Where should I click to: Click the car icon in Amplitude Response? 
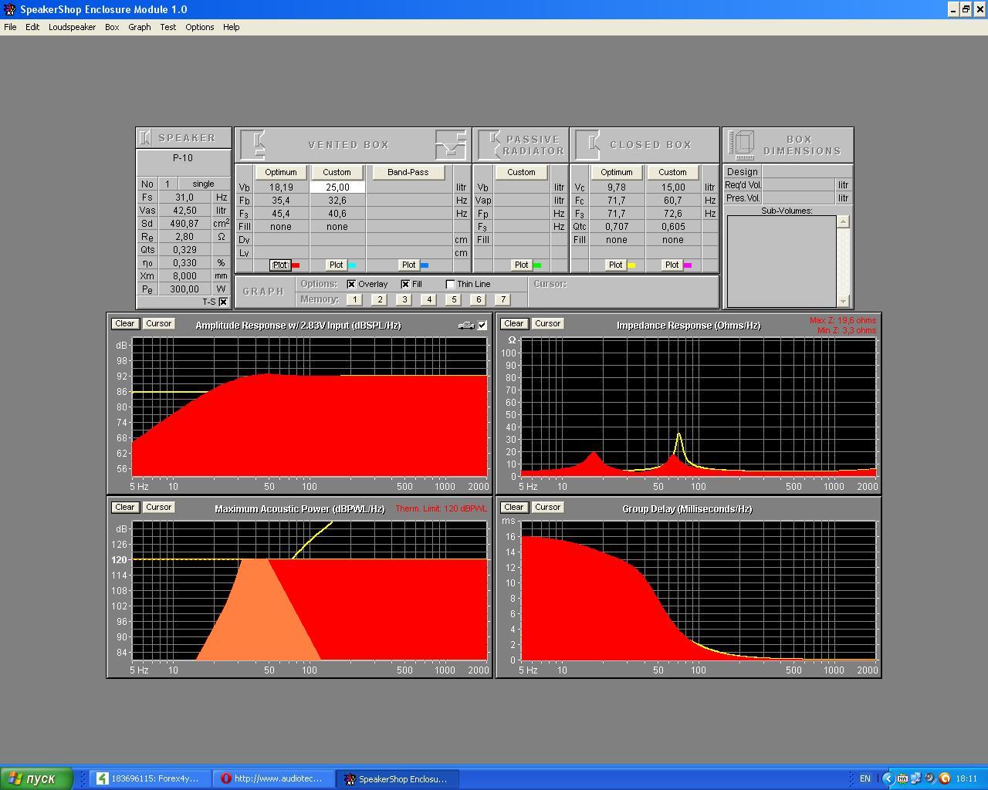tap(465, 326)
